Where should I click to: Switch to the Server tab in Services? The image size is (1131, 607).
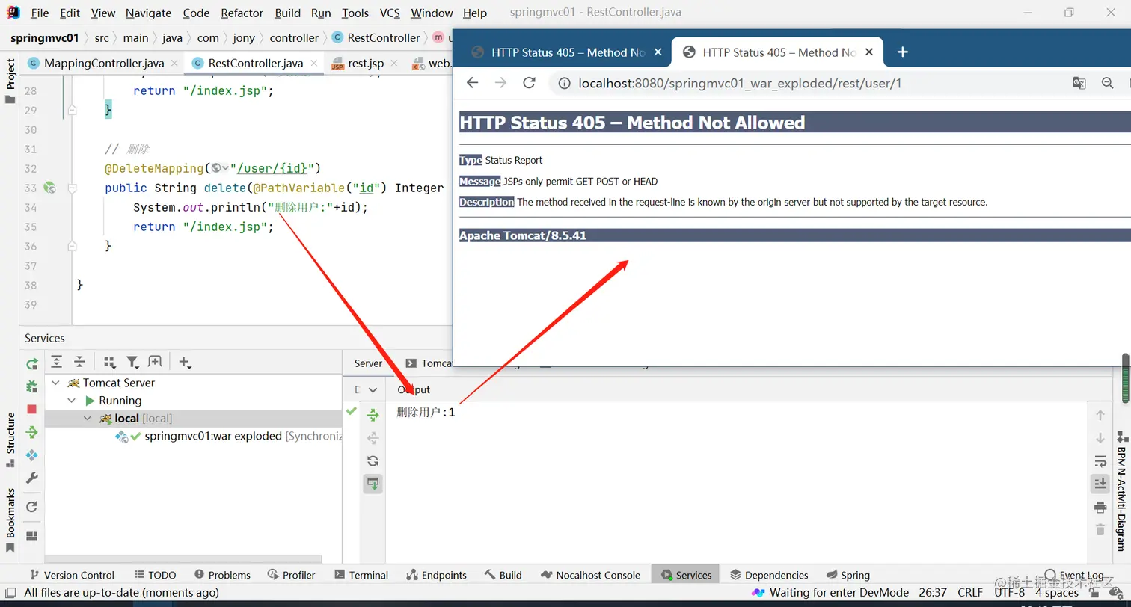(x=368, y=363)
